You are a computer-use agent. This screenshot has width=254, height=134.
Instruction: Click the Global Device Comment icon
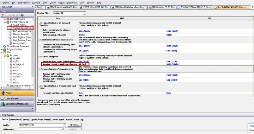(x=5, y=46)
